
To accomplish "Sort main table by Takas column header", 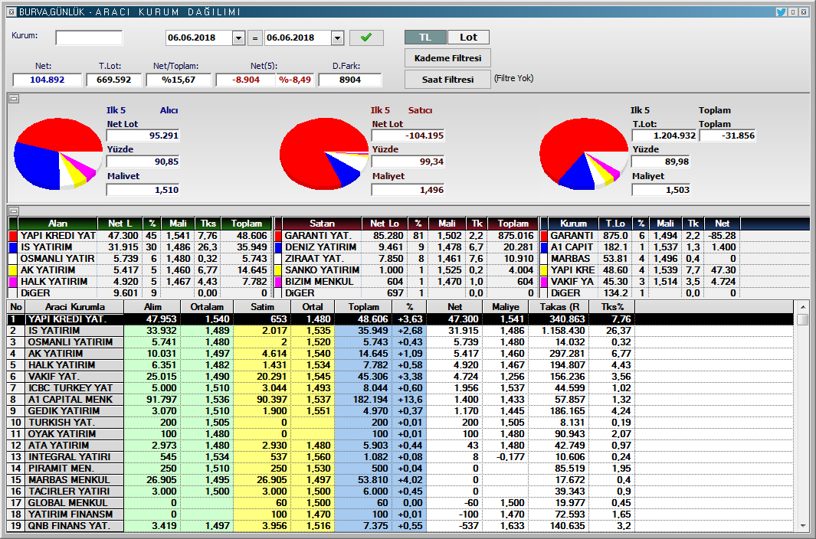I will click(559, 307).
